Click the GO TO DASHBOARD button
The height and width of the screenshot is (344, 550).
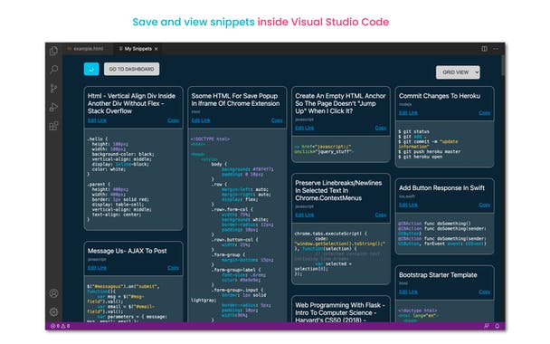click(131, 69)
